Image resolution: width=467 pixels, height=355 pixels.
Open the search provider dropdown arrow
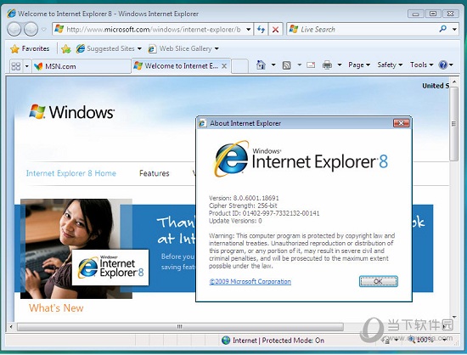pos(454,29)
